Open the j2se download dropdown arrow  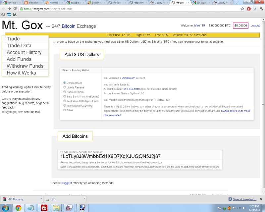point(85,199)
